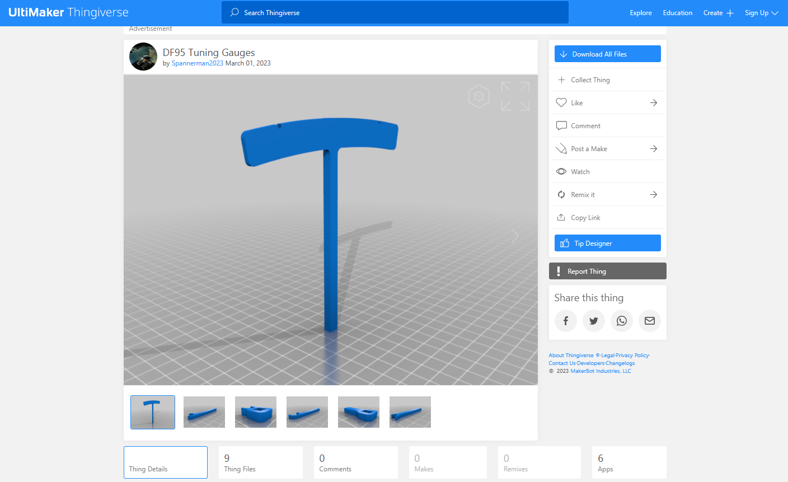The width and height of the screenshot is (788, 482).
Task: Select the third model thumbnail
Action: coord(256,412)
